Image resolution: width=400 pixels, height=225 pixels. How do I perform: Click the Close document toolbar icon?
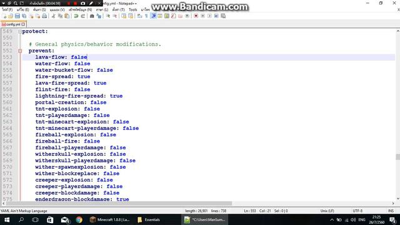click(31, 16)
